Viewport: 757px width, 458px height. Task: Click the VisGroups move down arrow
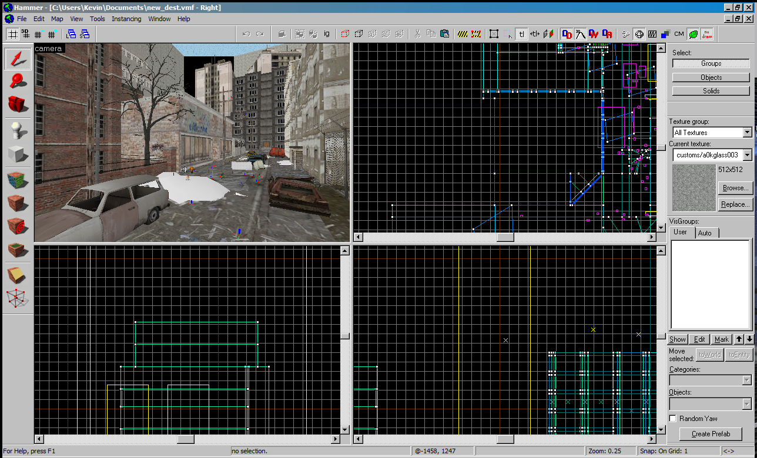tap(749, 339)
